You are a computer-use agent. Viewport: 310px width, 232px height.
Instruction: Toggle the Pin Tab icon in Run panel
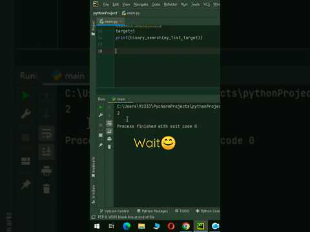coord(101,146)
